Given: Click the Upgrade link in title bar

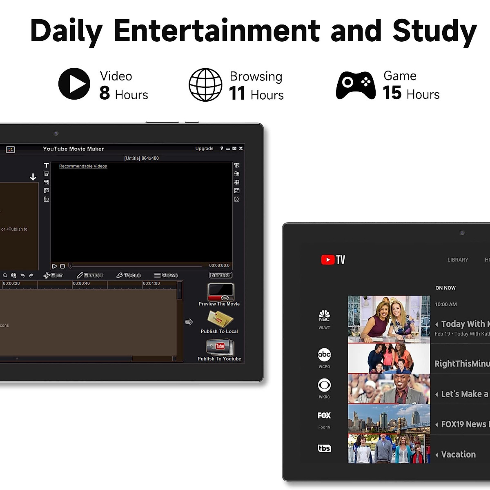Looking at the screenshot, I should (204, 149).
